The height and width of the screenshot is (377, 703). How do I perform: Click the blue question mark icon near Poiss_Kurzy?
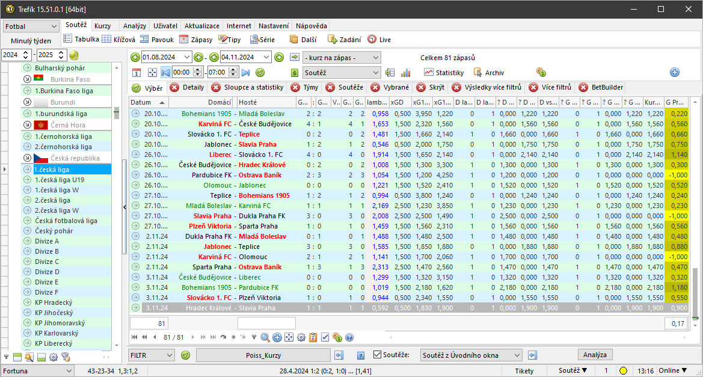click(x=360, y=355)
